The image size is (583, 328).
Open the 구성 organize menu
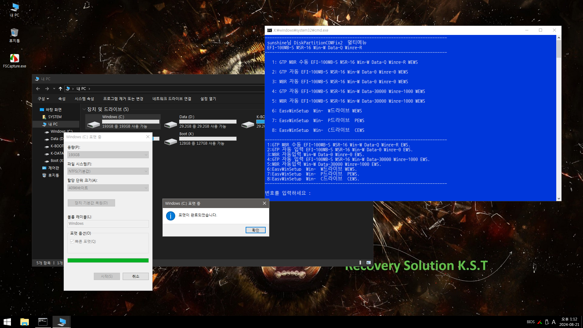(43, 99)
